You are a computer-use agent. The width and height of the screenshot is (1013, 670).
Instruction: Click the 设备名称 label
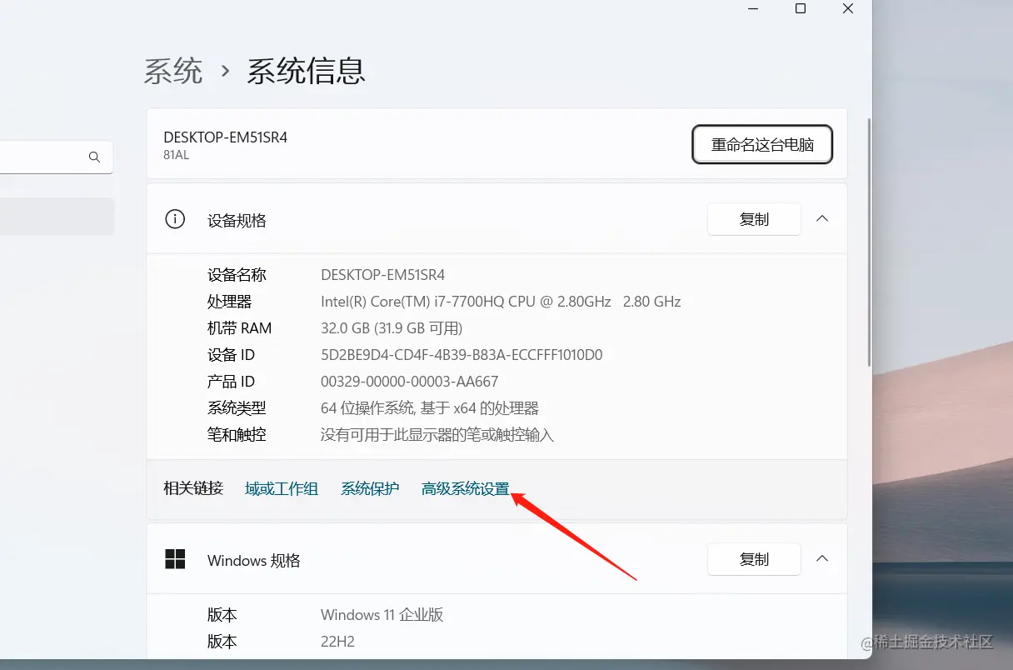tap(237, 275)
